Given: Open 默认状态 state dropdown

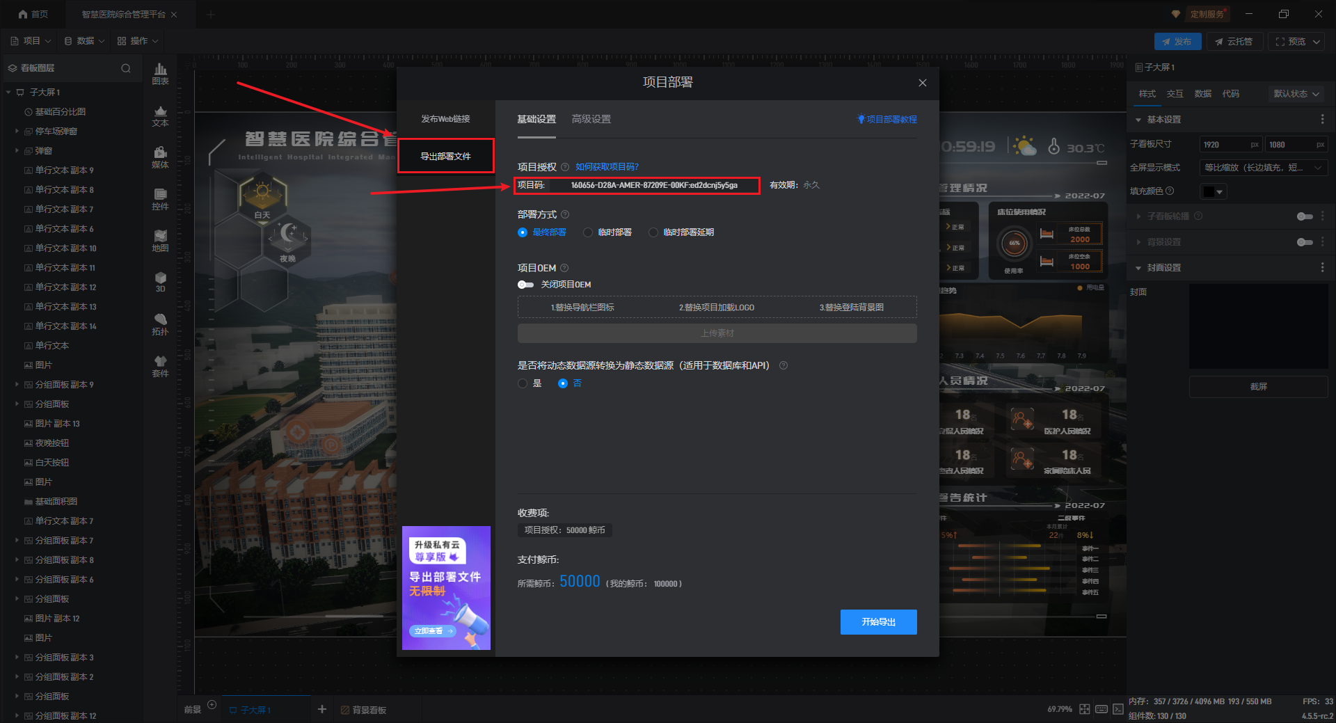Looking at the screenshot, I should pos(1297,94).
